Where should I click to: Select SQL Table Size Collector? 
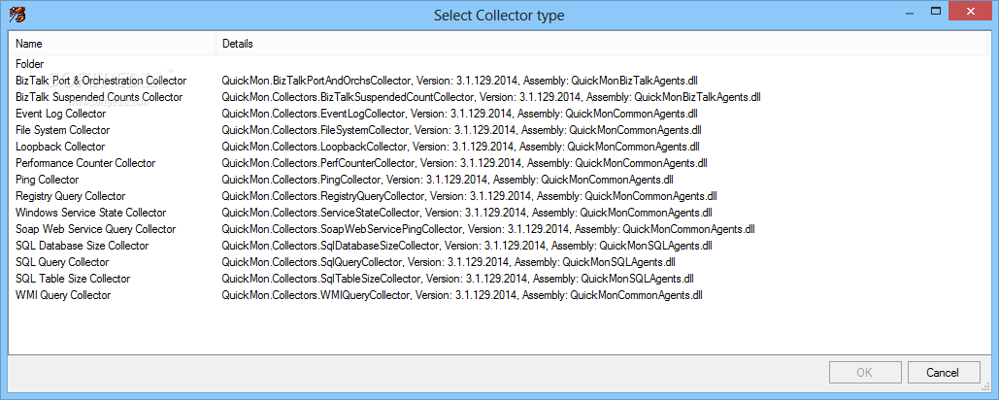[73, 280]
